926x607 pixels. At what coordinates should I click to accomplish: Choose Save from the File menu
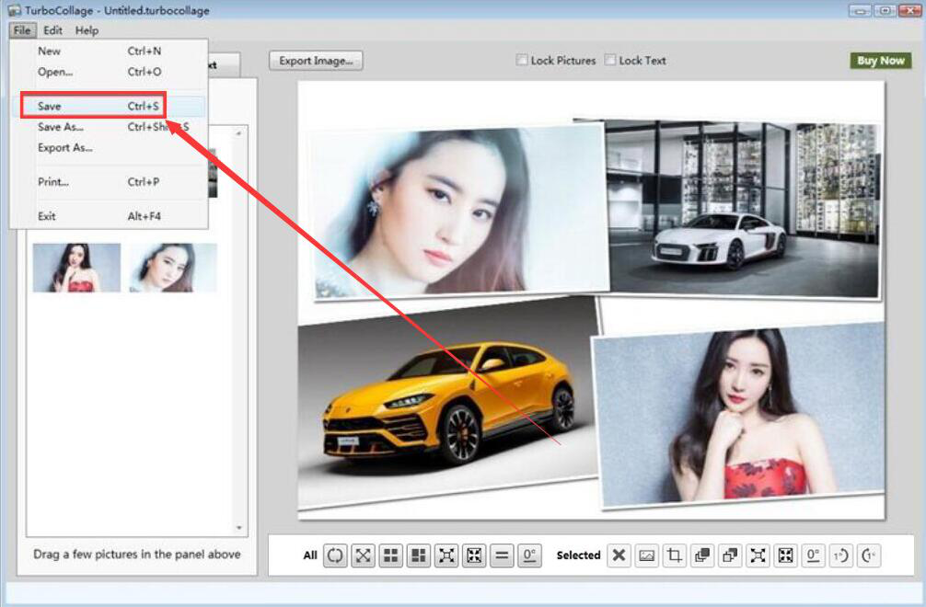pyautogui.click(x=50, y=107)
